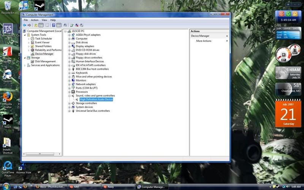Collapse the Device Manager actions section arrow
This screenshot has width=304, height=190.
coord(227,36)
